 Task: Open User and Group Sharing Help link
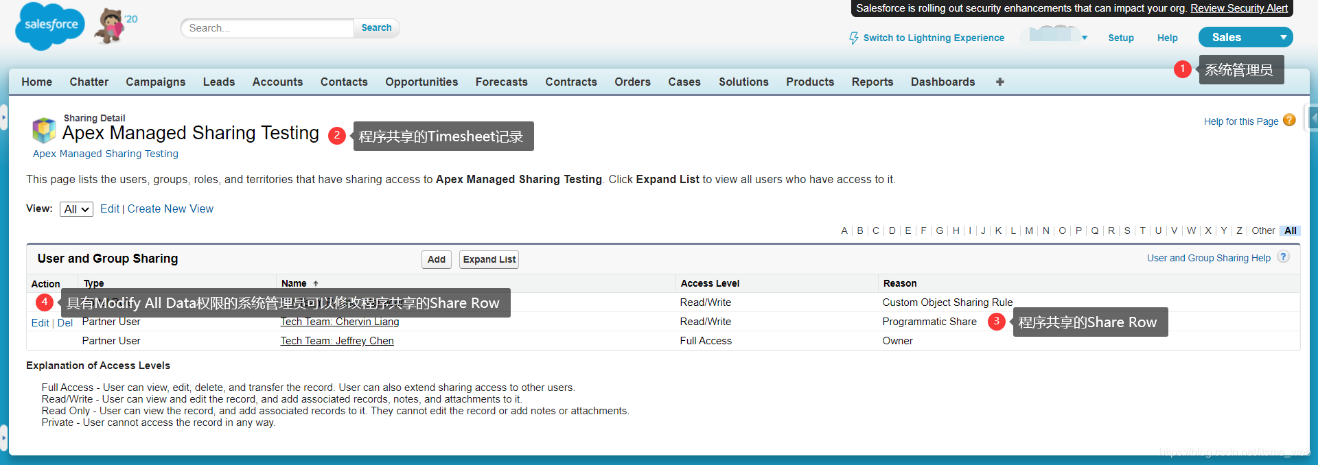1209,258
